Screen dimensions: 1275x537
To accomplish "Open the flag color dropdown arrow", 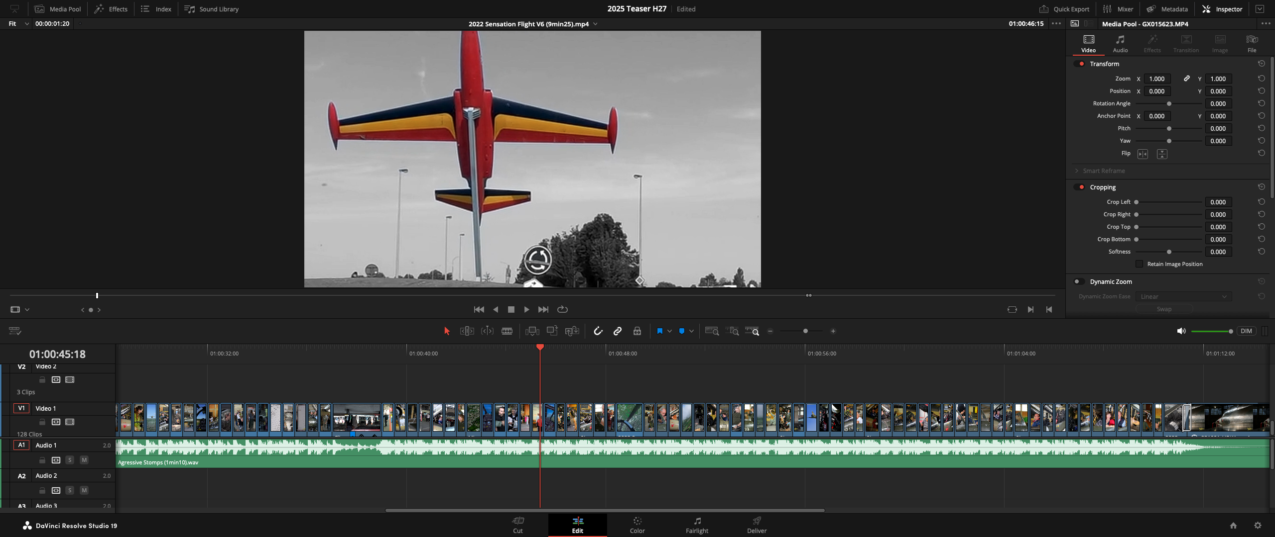I will pos(669,331).
